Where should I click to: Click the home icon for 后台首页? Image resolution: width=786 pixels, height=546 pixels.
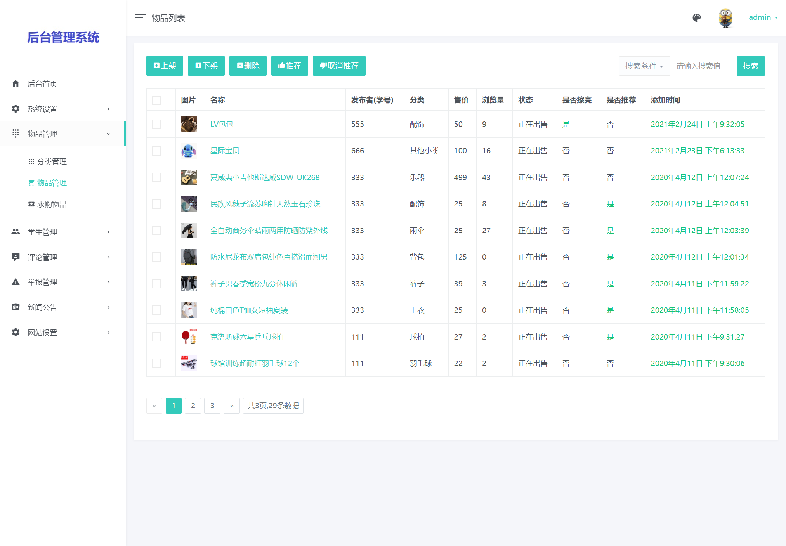coord(16,83)
